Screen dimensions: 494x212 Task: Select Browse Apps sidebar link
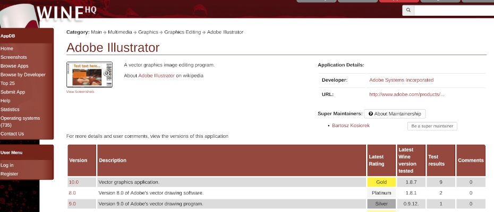click(14, 66)
